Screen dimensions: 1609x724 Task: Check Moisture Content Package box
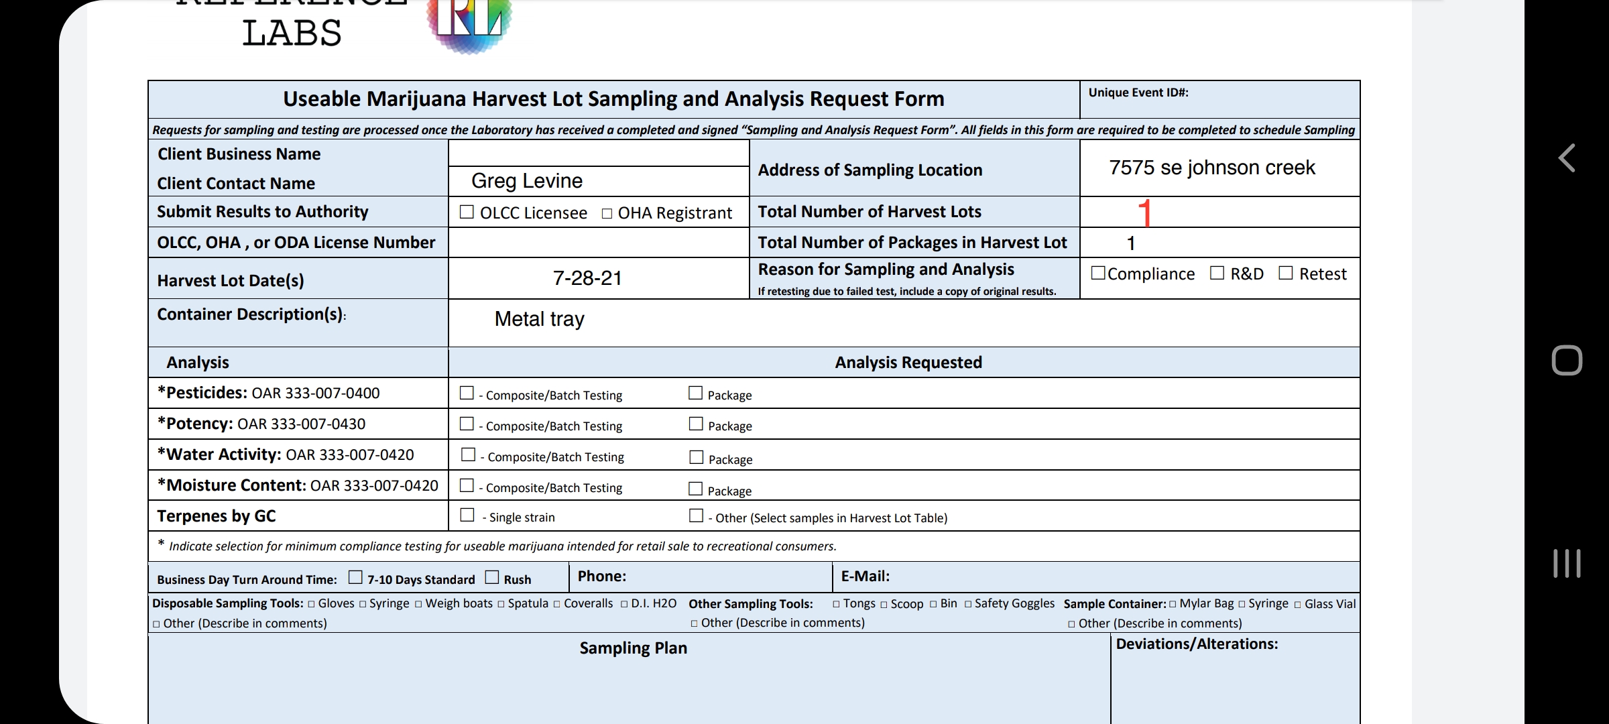[x=696, y=489]
